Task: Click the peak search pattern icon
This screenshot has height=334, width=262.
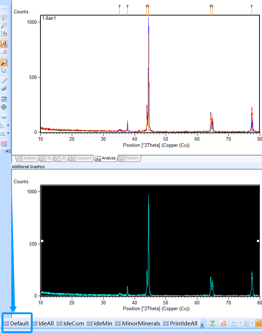Action: (223, 323)
